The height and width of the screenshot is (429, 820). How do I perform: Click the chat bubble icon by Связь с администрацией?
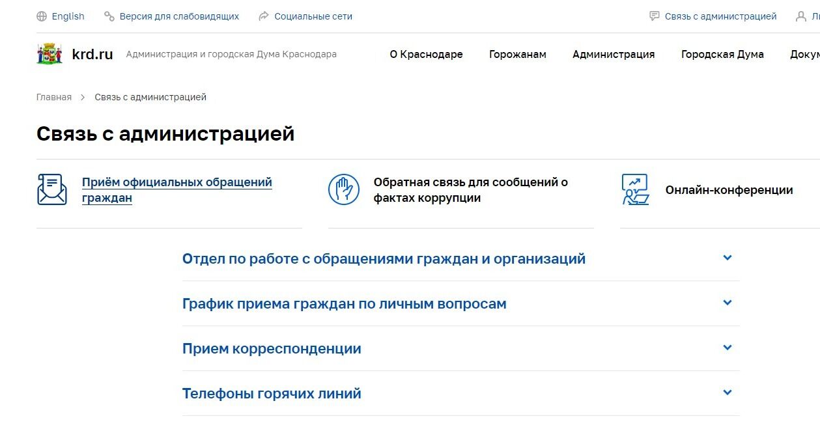[x=655, y=16]
